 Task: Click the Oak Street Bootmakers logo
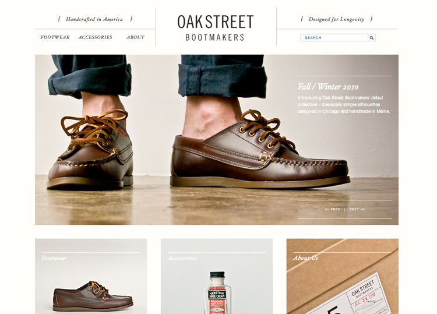point(215,27)
